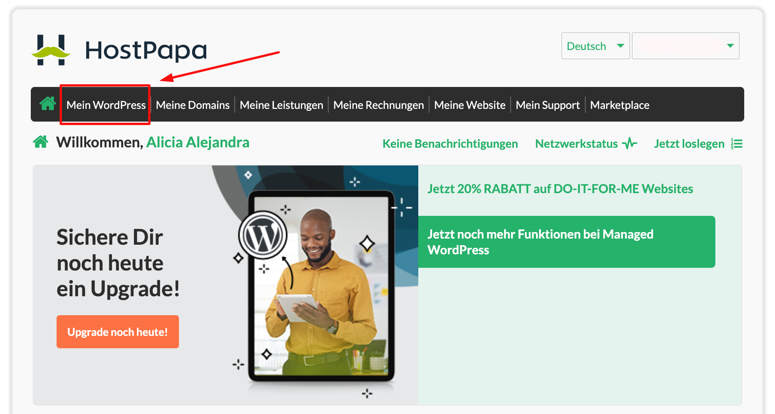Click the Managed WordPress green banner button
775x414 pixels.
point(566,242)
